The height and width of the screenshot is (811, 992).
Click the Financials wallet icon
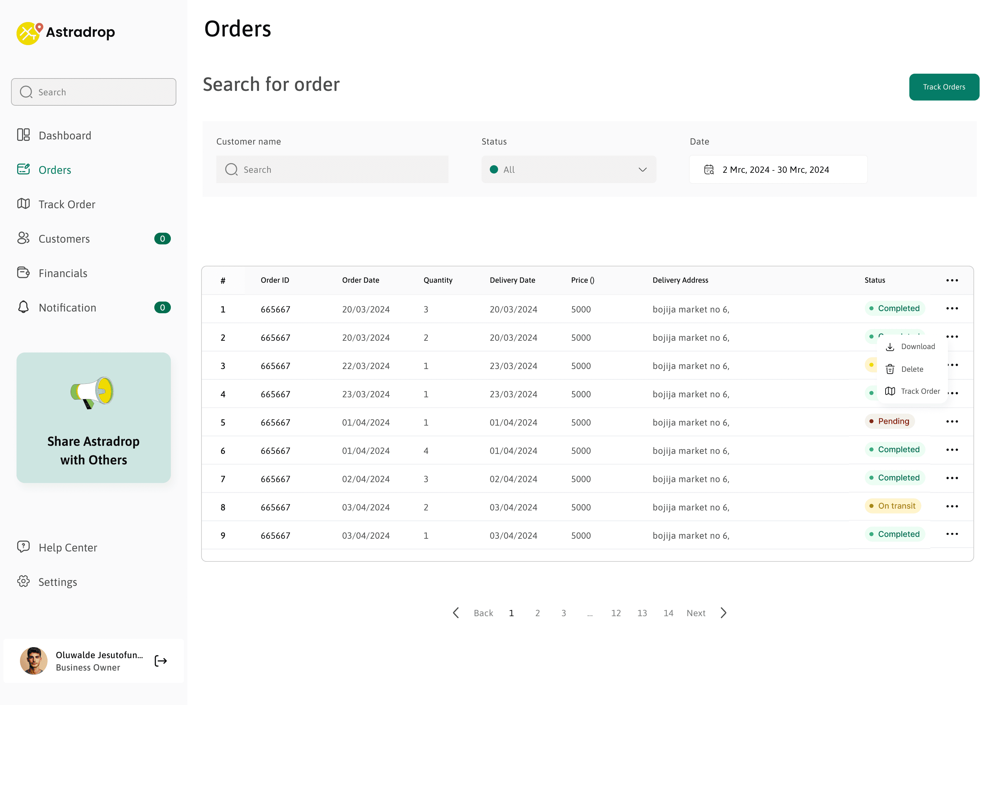coord(23,272)
